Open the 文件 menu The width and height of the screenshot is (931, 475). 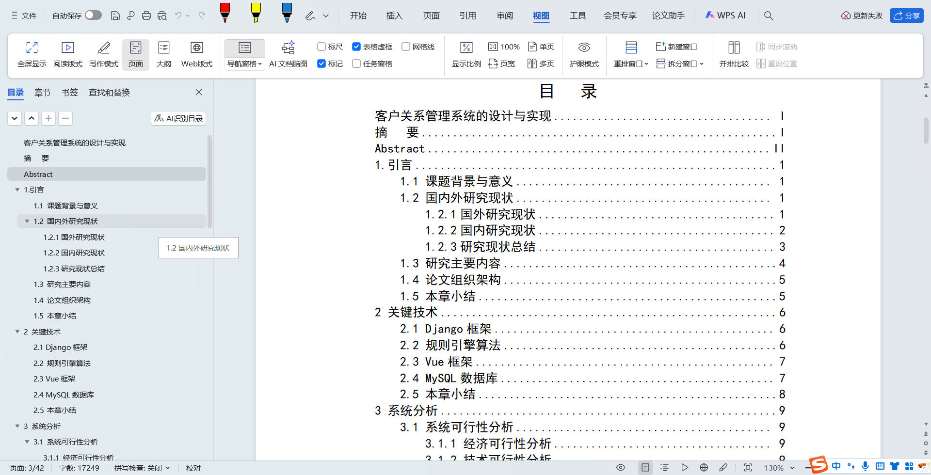point(24,16)
